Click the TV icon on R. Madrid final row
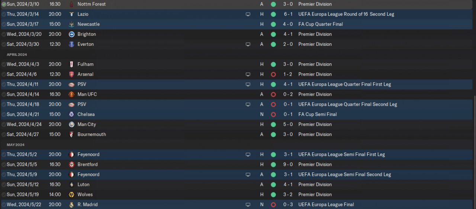 [x=248, y=205]
